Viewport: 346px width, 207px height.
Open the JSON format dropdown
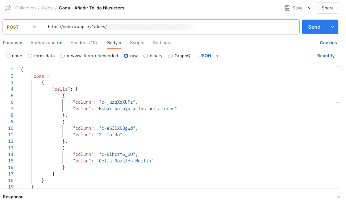209,56
